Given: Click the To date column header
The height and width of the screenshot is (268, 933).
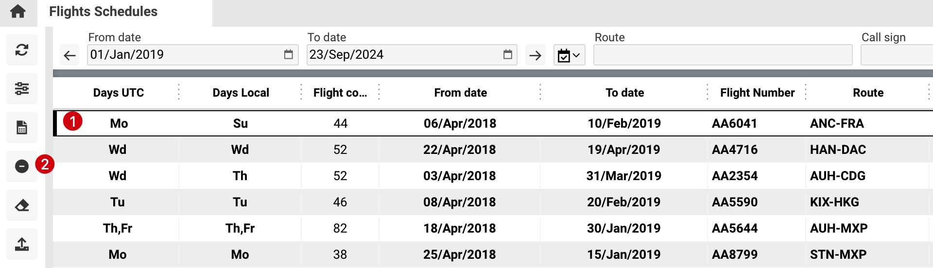Looking at the screenshot, I should click(x=624, y=93).
